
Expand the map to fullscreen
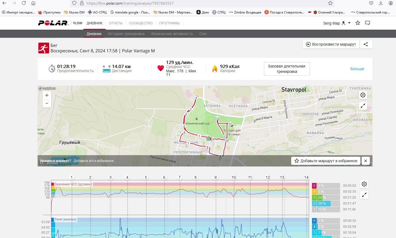pyautogui.click(x=363, y=106)
